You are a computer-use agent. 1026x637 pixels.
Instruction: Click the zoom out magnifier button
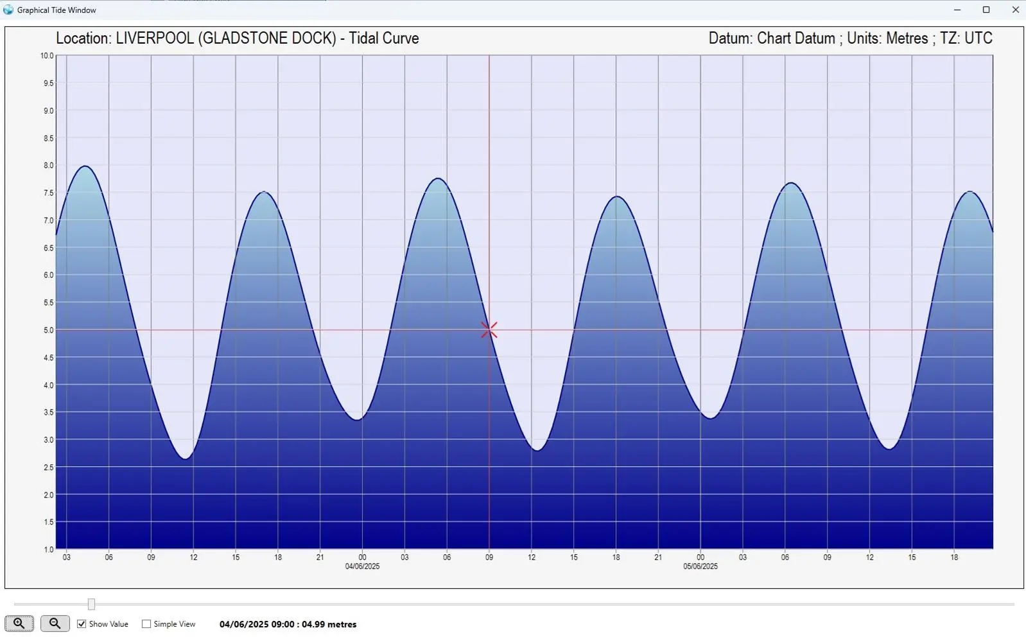(x=55, y=624)
